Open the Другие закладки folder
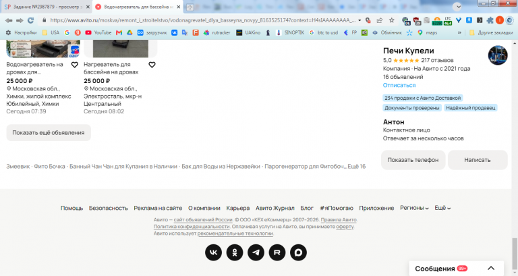 tap(491, 32)
